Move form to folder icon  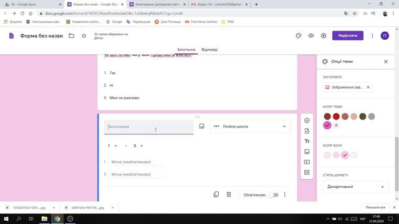(x=72, y=36)
